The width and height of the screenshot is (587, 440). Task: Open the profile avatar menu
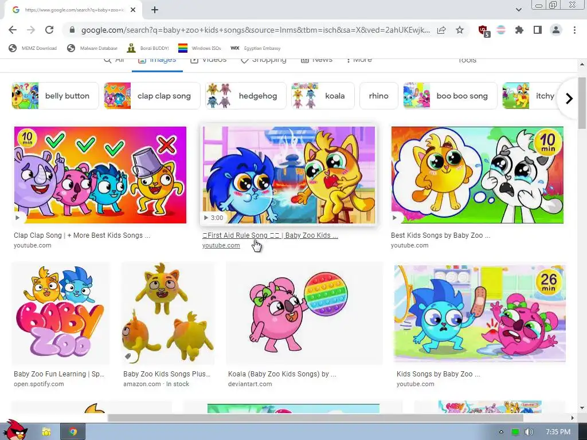(556, 30)
